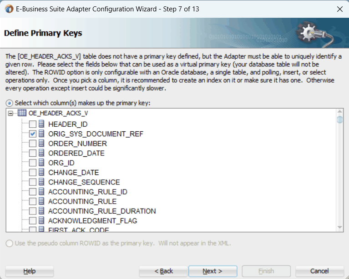Viewport: 349px width, 279px height.
Task: Select the OE_HEADER_ACKS_V table name label
Action: [58, 113]
